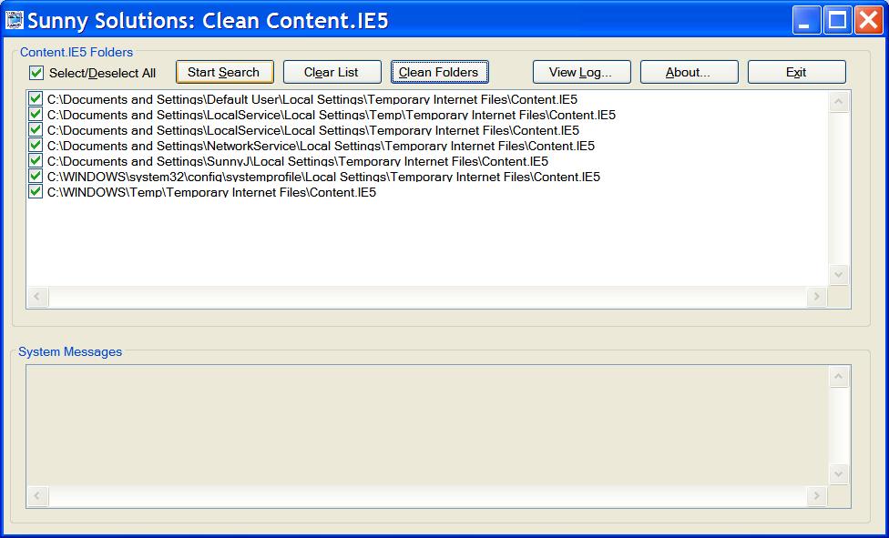The width and height of the screenshot is (889, 538).
Task: Select the NetworkService Content.IE5 path text
Action: (321, 147)
